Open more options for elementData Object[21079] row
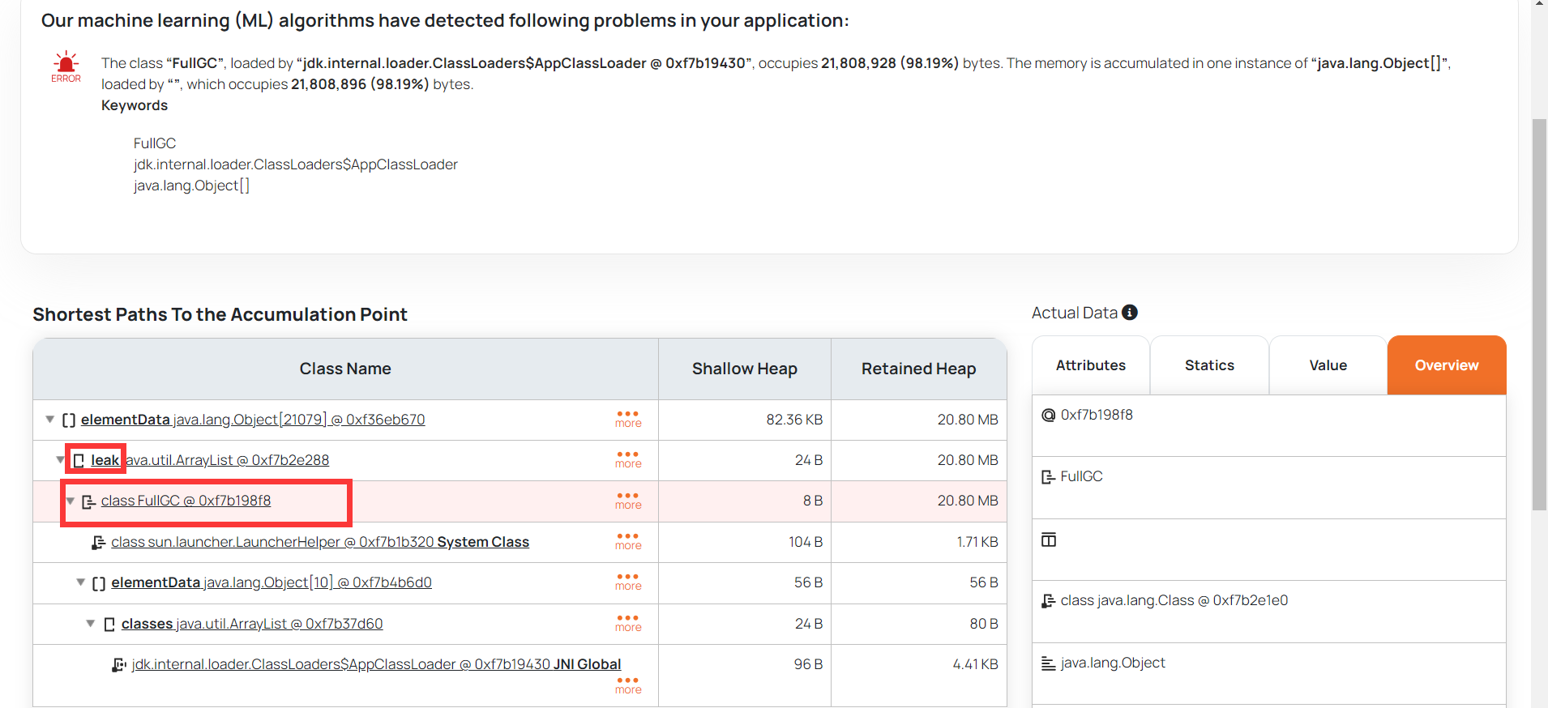Screen dimensions: 1548x708 point(628,419)
